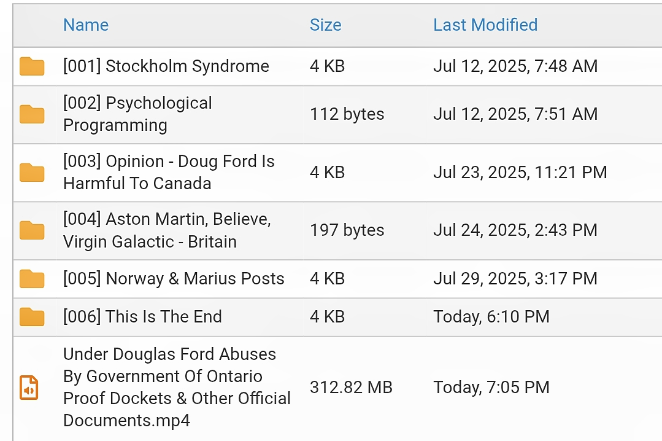This screenshot has width=662, height=441.
Task: Open the [001] Stockholm Syndrome folder
Action: 166,66
